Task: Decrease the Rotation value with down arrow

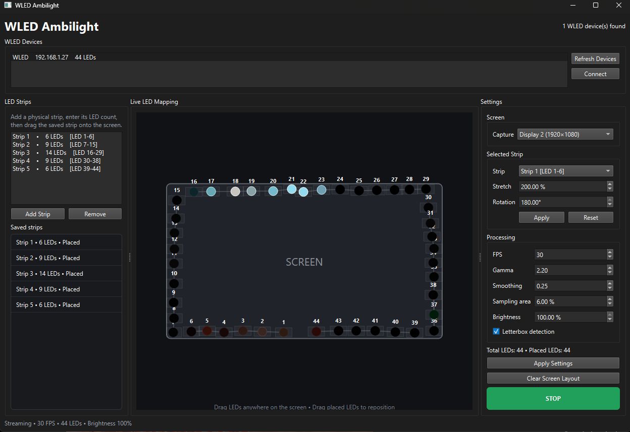Action: click(x=610, y=205)
